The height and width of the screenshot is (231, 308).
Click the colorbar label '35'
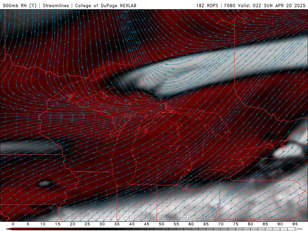(x=117, y=224)
